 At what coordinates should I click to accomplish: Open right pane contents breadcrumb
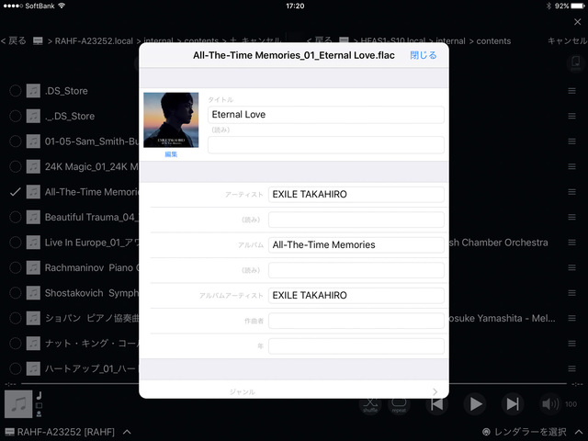pyautogui.click(x=493, y=40)
